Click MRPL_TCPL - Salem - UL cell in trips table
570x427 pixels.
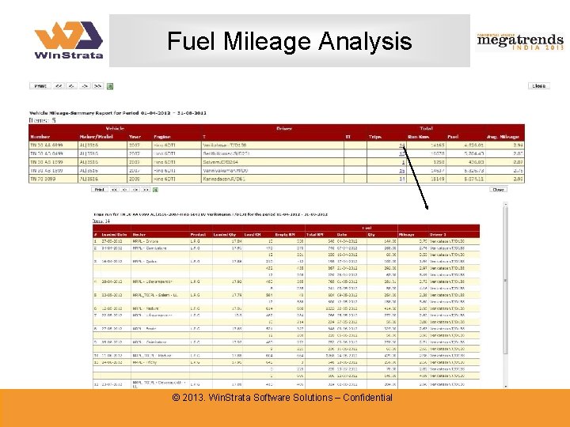160,295
